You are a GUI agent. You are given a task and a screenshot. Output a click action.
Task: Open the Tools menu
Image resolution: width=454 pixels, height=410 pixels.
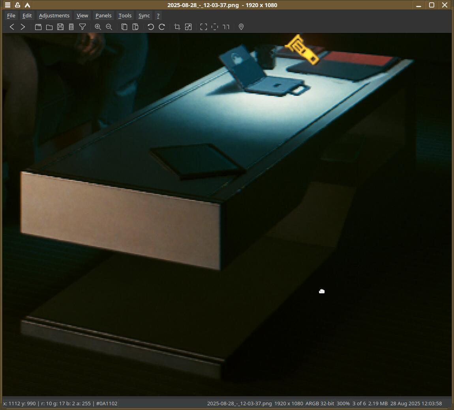pyautogui.click(x=125, y=16)
